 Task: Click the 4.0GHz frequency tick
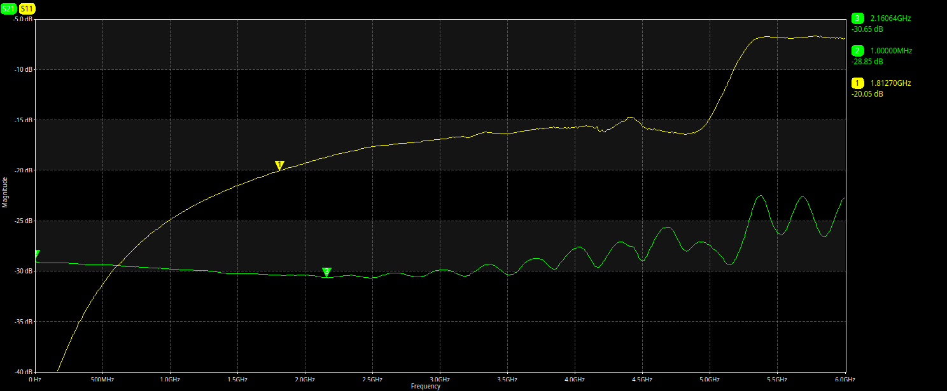(575, 379)
